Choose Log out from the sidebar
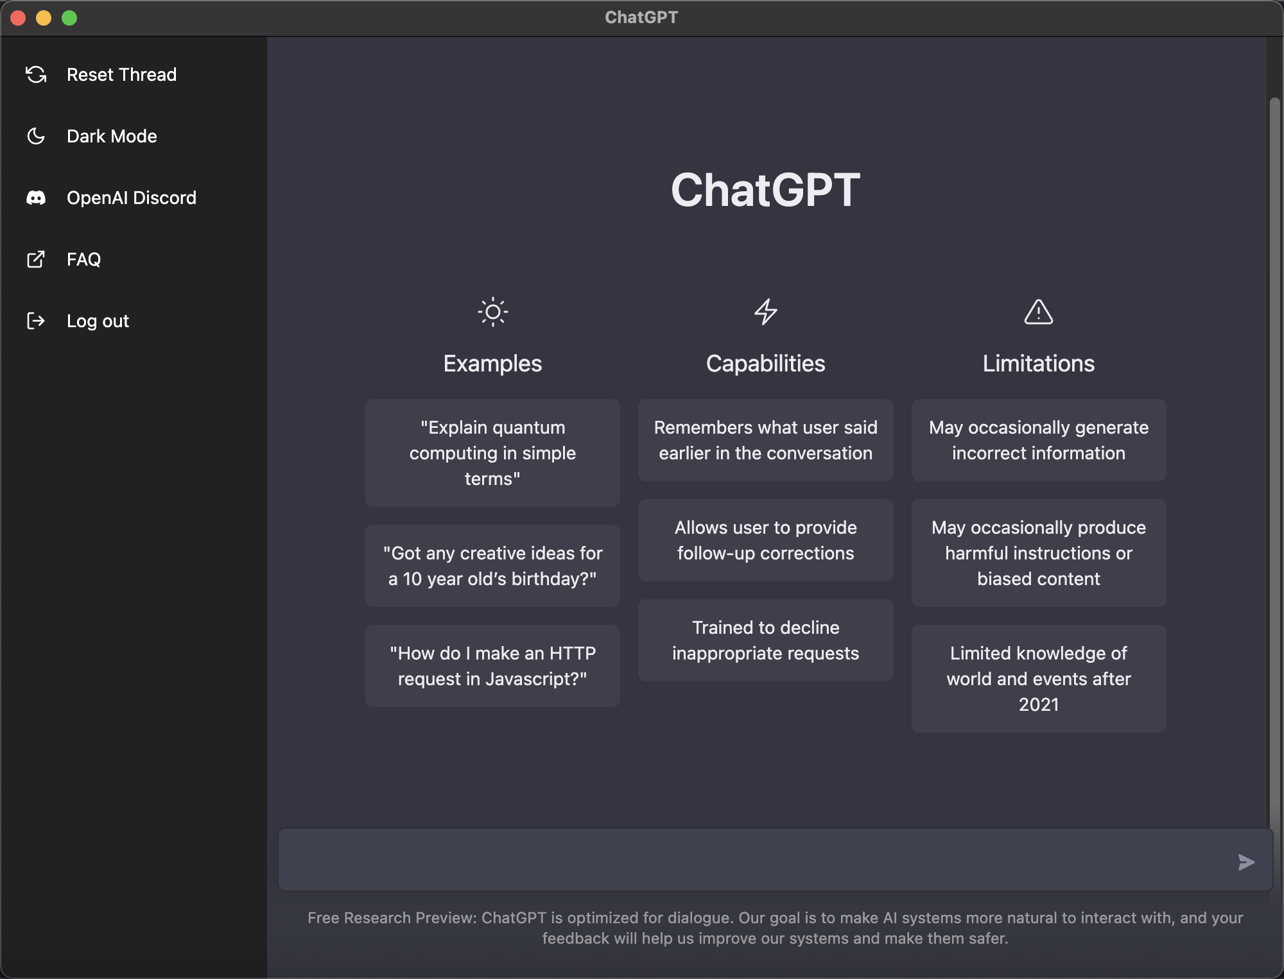Viewport: 1284px width, 979px height. [98, 321]
